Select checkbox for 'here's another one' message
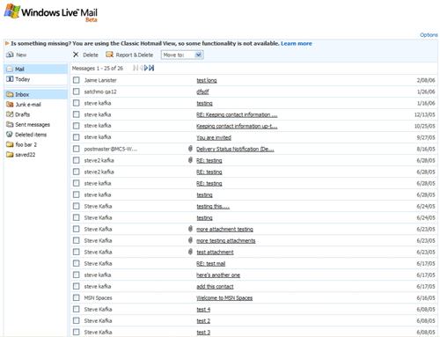 point(77,275)
